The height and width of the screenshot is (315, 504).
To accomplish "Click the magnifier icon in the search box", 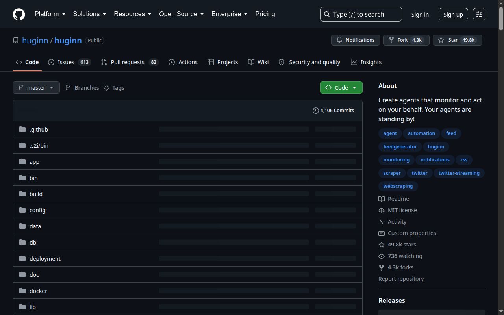I will [327, 14].
